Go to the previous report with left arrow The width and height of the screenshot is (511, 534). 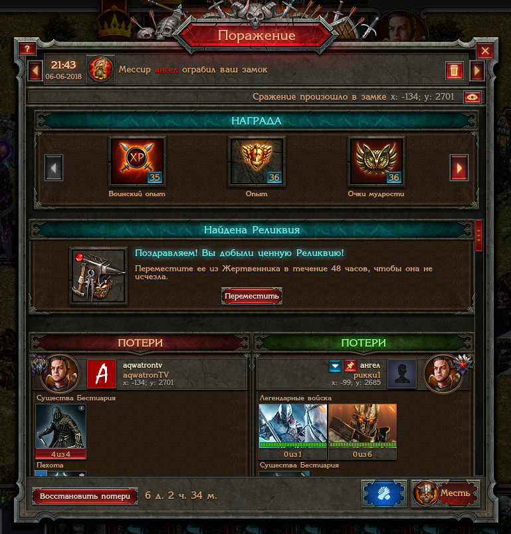pyautogui.click(x=35, y=71)
